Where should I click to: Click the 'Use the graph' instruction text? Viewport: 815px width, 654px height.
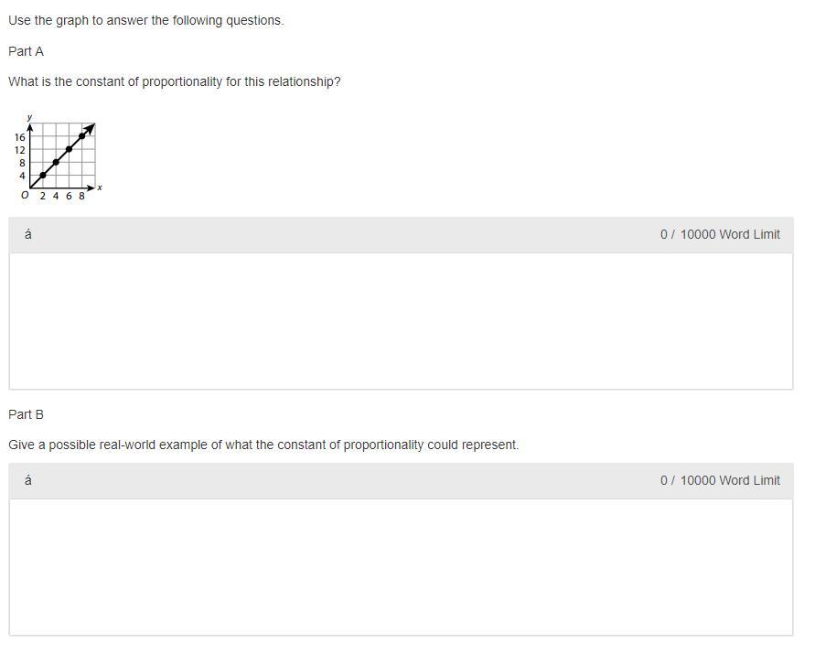click(x=145, y=20)
